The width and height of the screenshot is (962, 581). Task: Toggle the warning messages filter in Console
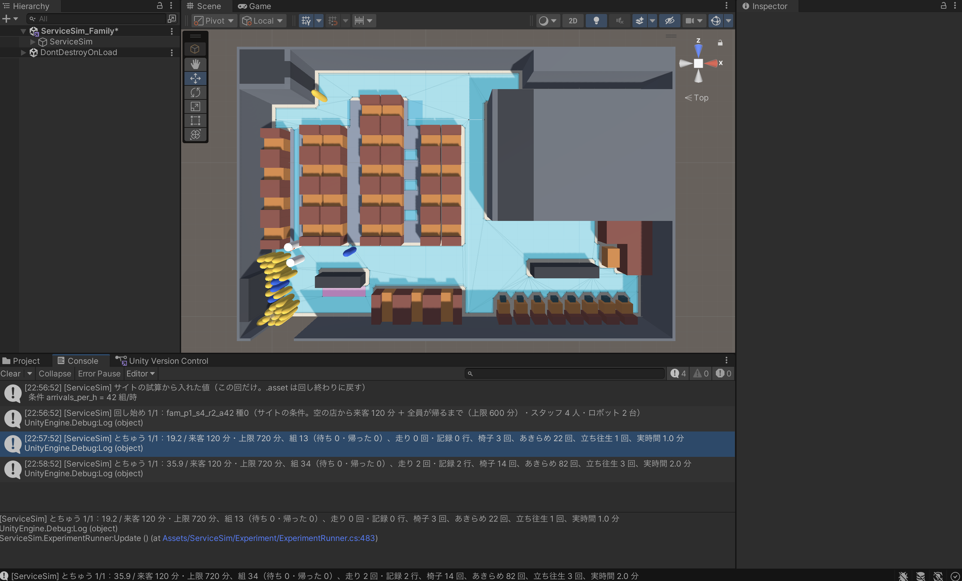pos(701,373)
